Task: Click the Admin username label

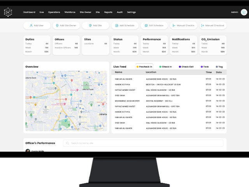Action: [x=235, y=12]
